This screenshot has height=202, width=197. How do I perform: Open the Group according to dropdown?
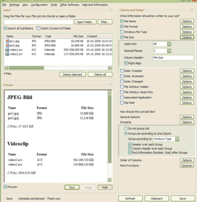(x=177, y=139)
